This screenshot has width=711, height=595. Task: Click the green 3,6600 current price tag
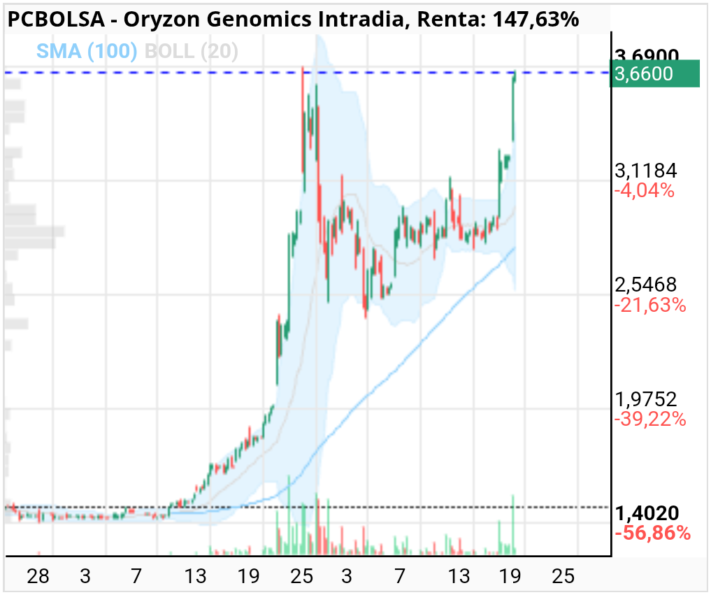[x=656, y=73]
